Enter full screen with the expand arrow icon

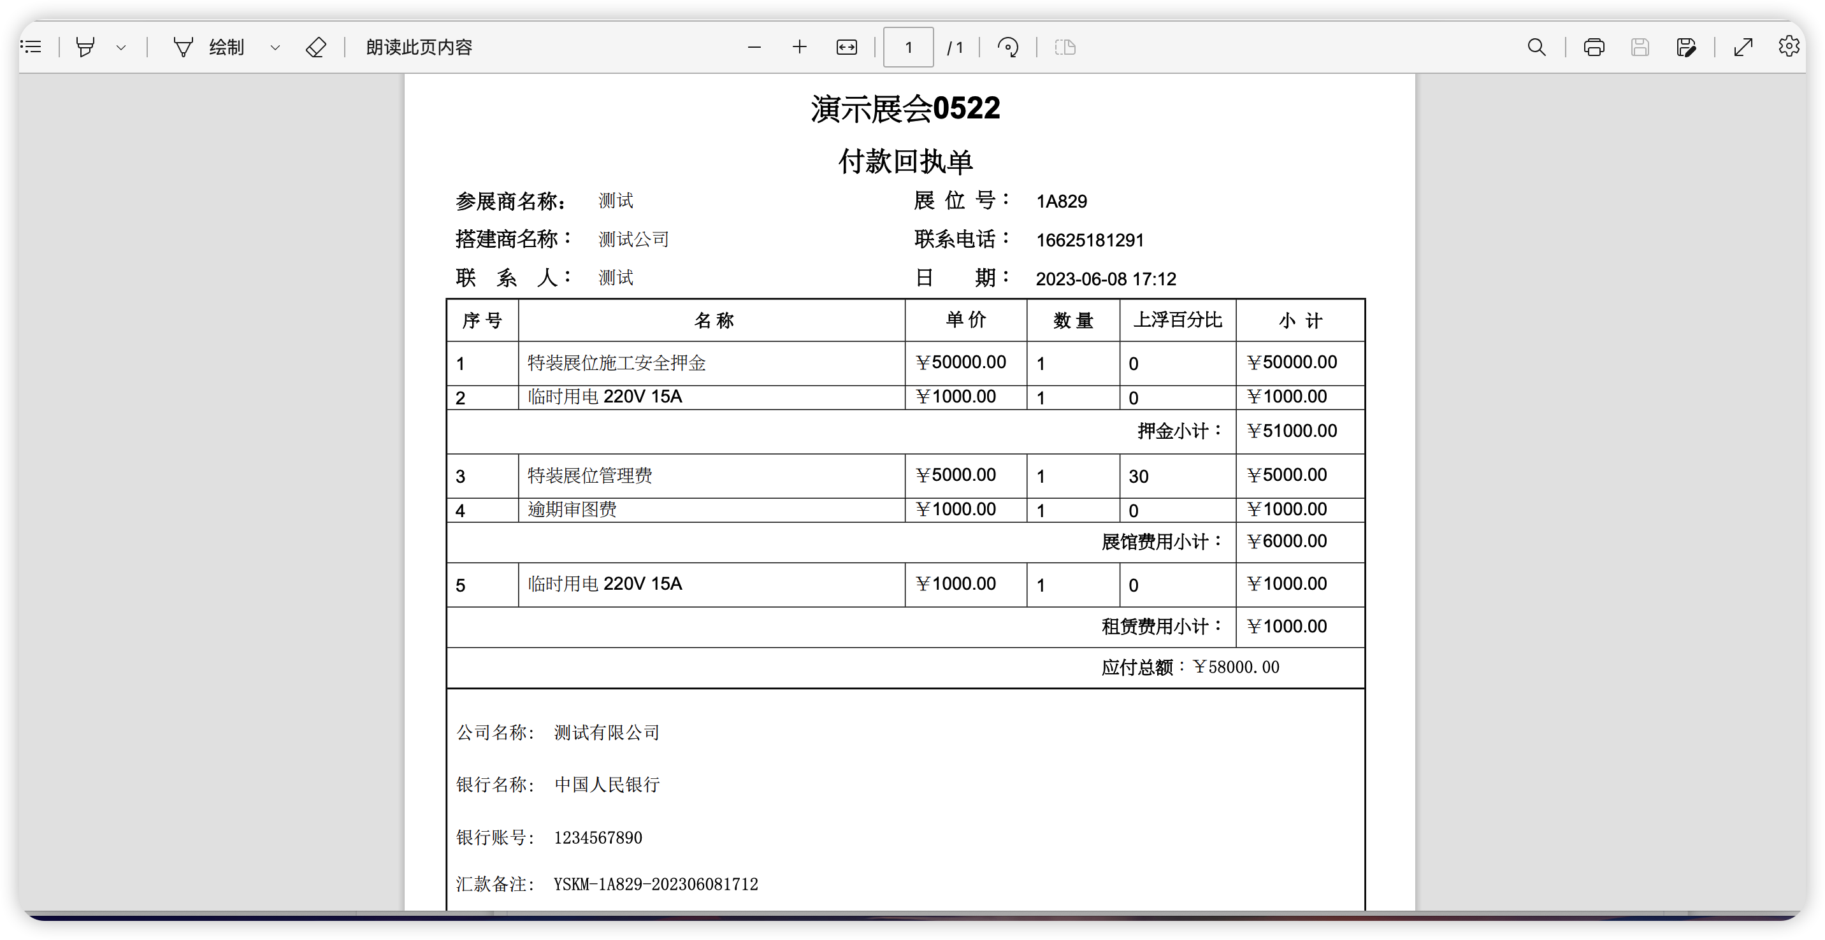pyautogui.click(x=1743, y=47)
